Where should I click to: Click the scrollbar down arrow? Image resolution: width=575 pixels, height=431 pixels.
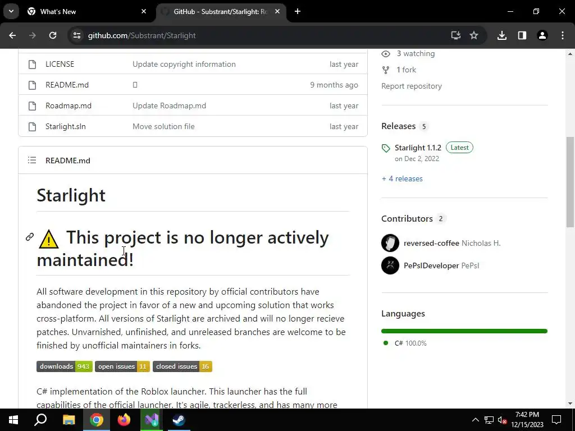(x=570, y=404)
